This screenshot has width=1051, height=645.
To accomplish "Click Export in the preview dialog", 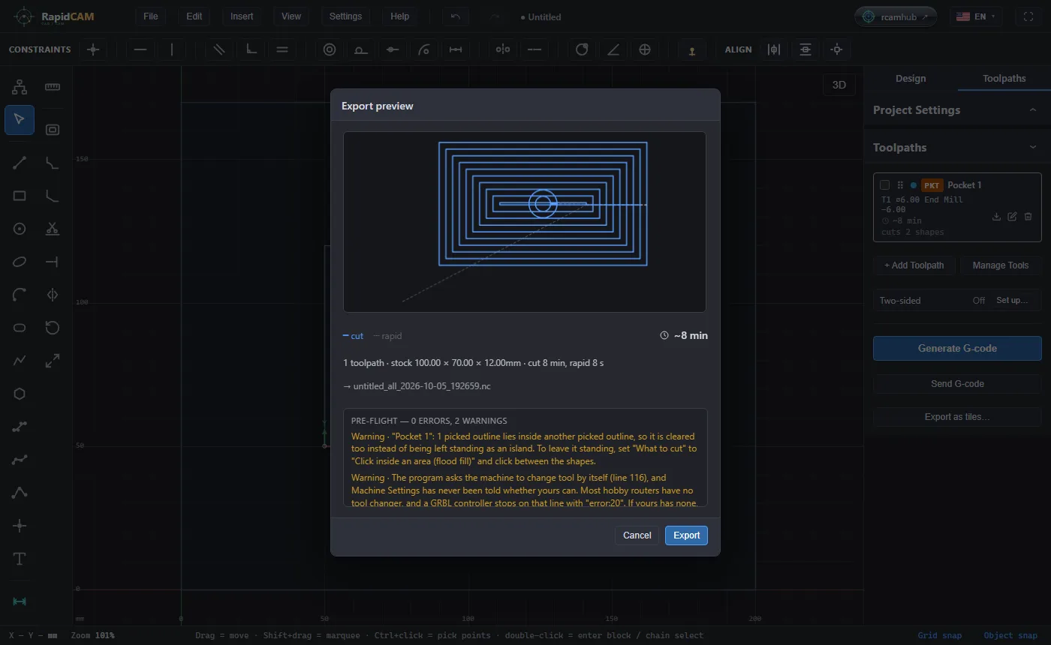I will [686, 535].
